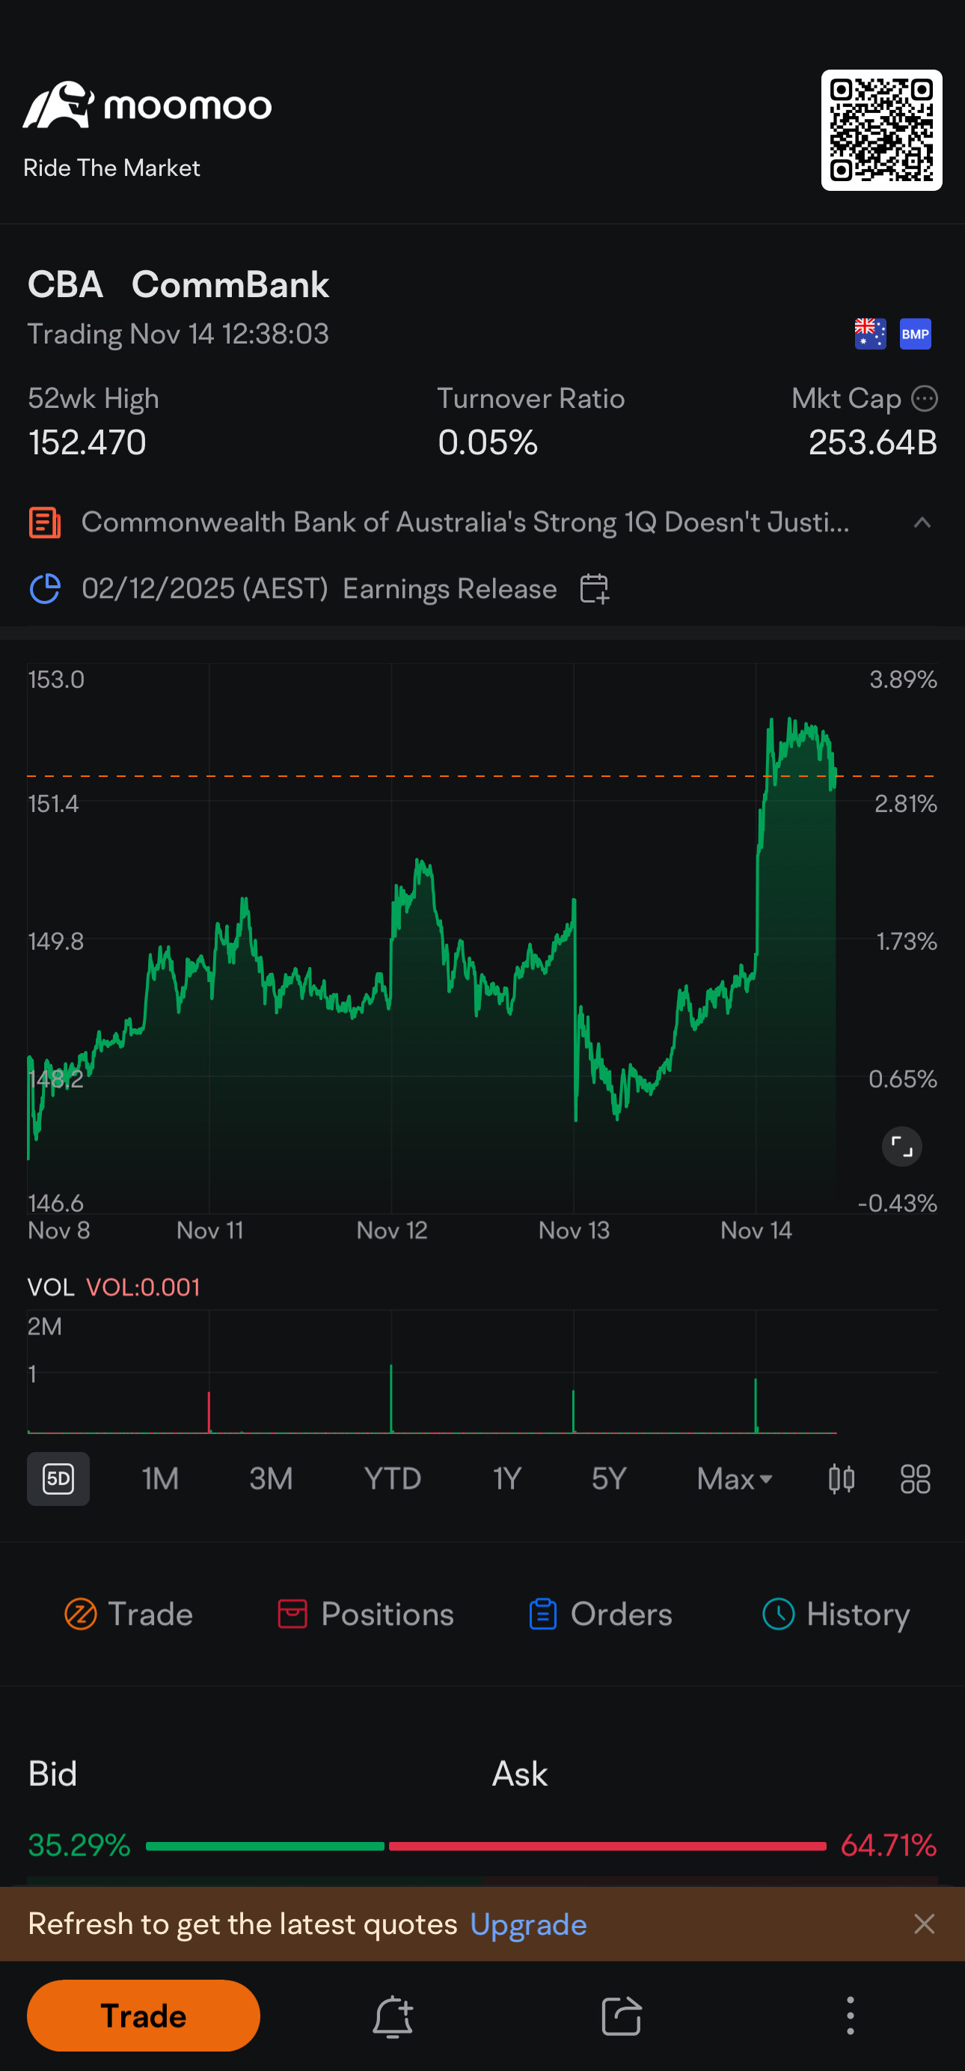Open the History shortcut
965x2071 pixels.
pos(836,1614)
